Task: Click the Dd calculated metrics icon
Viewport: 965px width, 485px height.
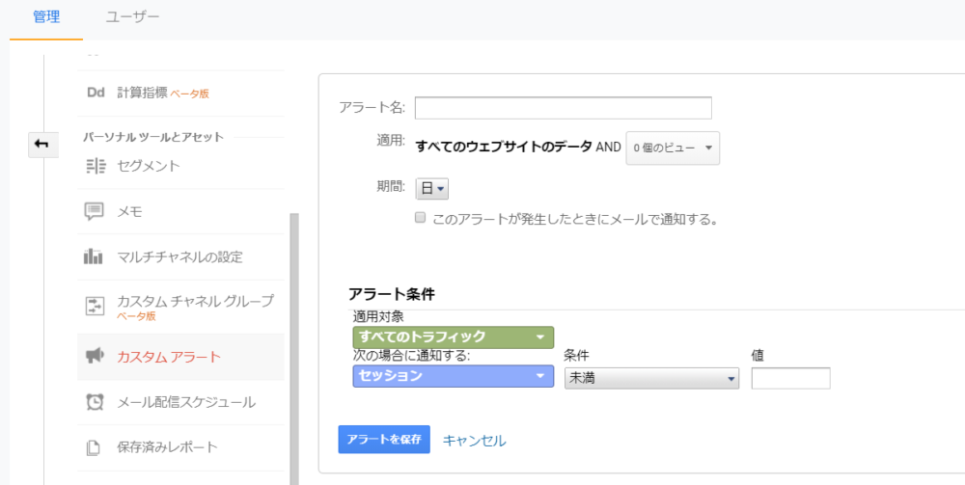Action: pos(95,93)
